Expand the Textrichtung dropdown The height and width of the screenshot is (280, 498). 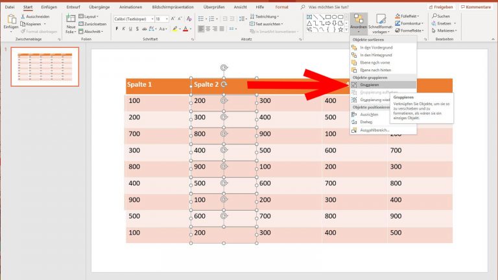[265, 16]
